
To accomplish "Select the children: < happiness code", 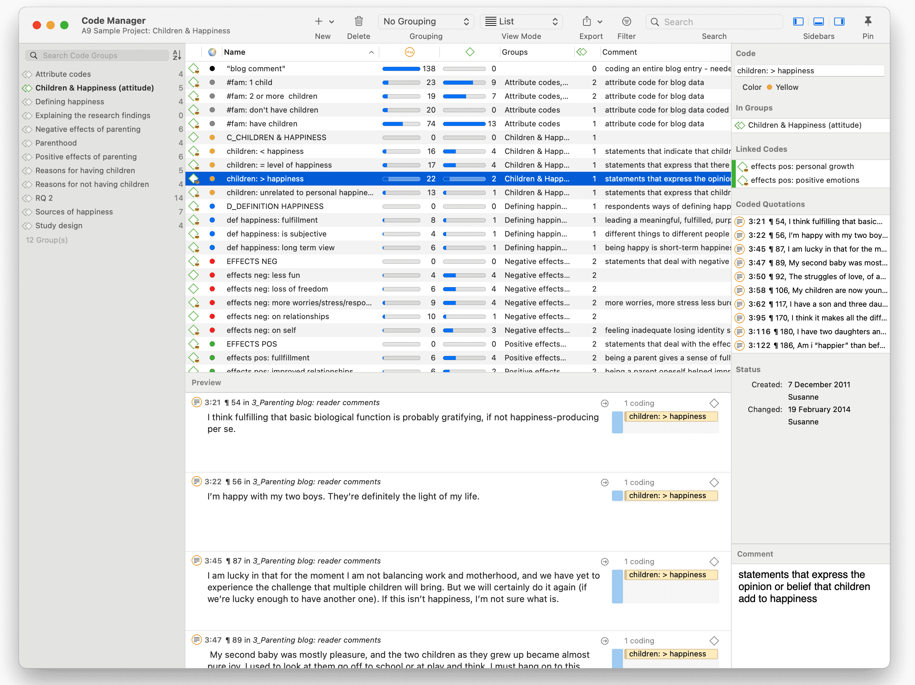I will [458, 151].
